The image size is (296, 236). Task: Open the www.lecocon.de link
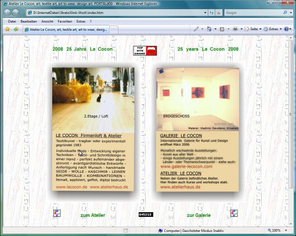pos(71,187)
